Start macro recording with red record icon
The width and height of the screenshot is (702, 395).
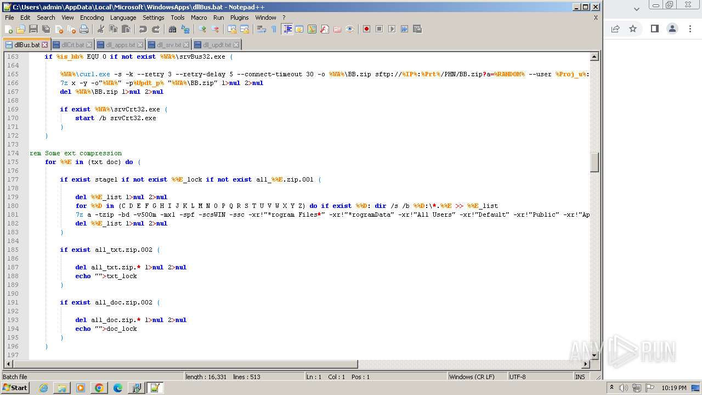point(366,29)
